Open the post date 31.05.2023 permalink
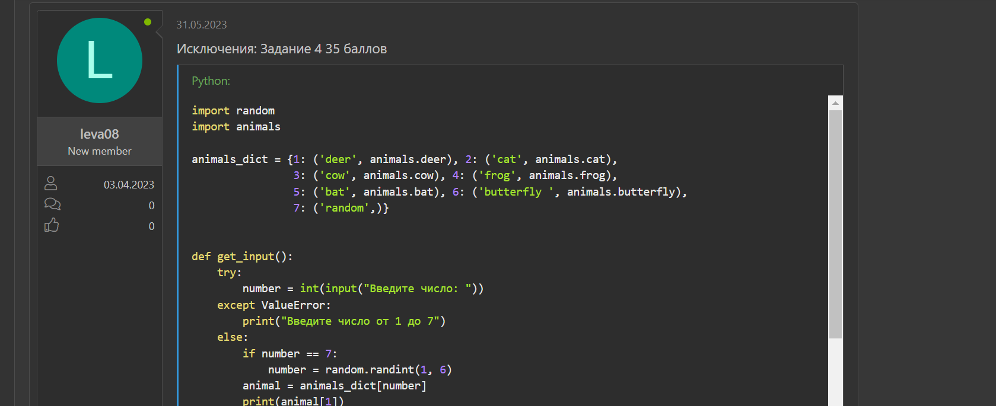Screen dimensions: 996x406 pos(202,25)
